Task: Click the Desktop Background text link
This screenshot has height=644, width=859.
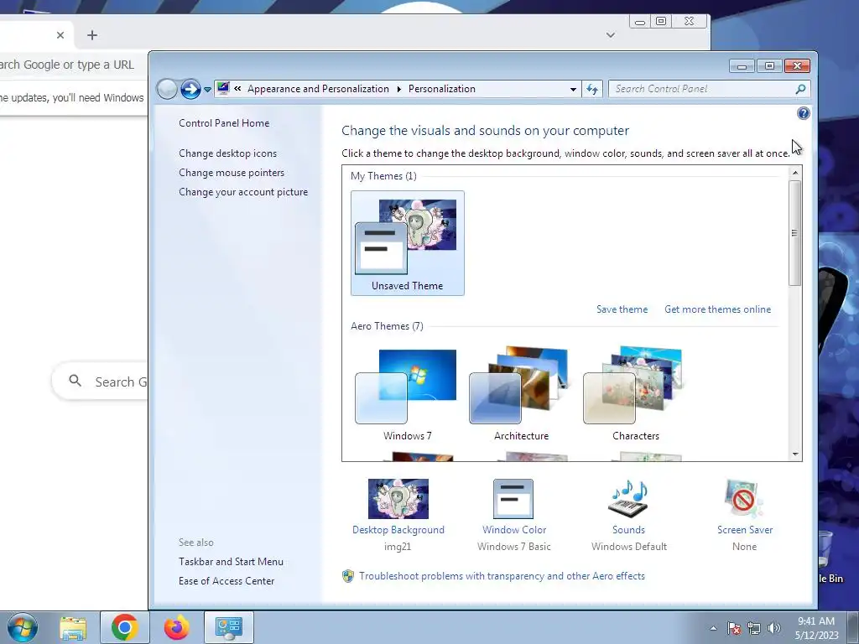Action: coord(398,530)
